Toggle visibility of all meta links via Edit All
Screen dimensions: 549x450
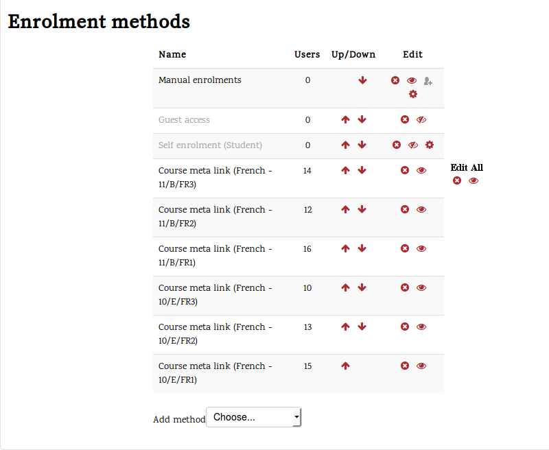coord(473,180)
